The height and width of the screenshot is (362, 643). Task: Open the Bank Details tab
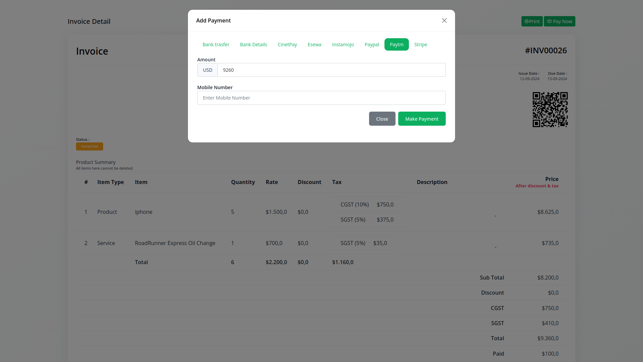click(x=253, y=45)
